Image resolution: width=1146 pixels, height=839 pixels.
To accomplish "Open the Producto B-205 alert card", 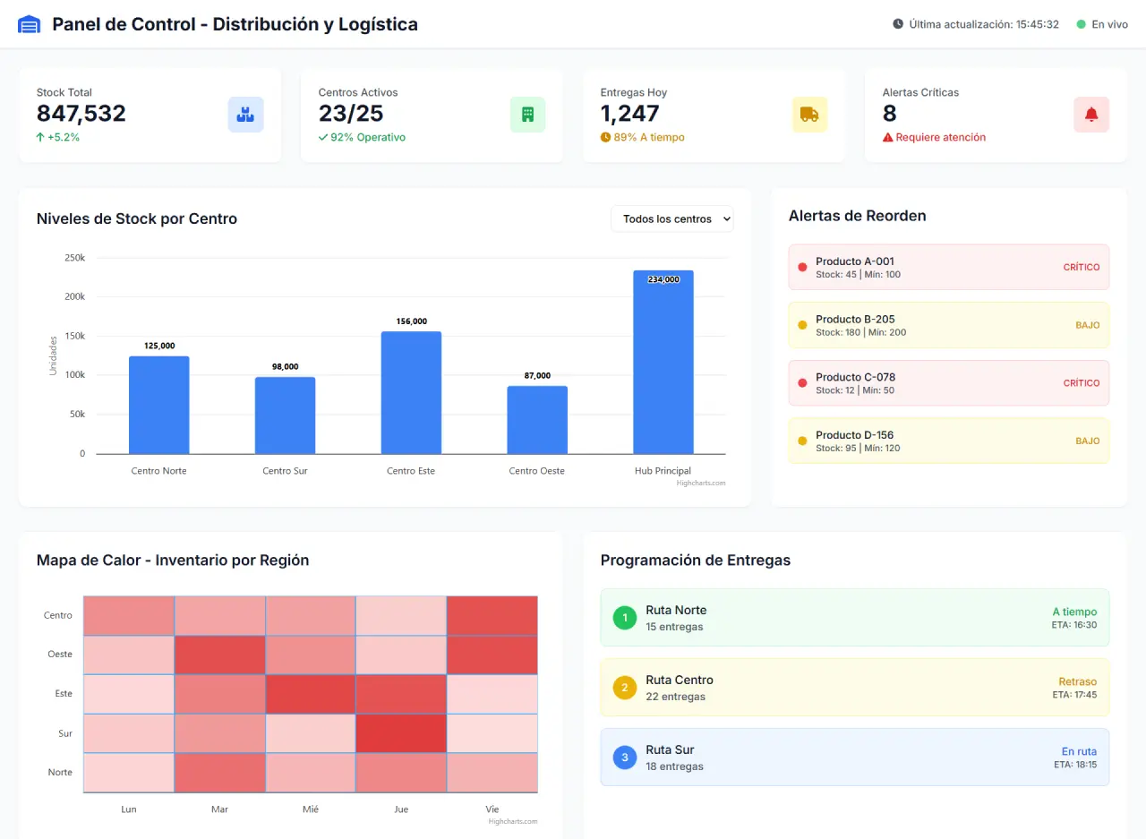I will pyautogui.click(x=949, y=325).
